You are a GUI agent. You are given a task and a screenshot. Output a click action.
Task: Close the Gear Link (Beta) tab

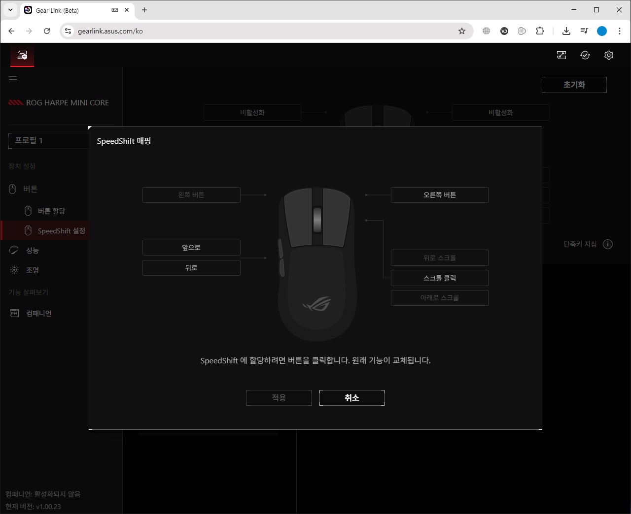click(x=127, y=10)
